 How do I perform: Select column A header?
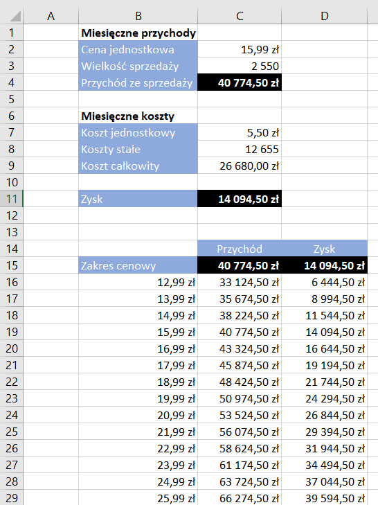(x=51, y=16)
